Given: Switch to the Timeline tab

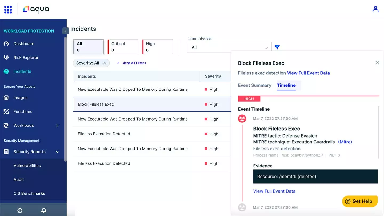Looking at the screenshot, I should tap(286, 85).
